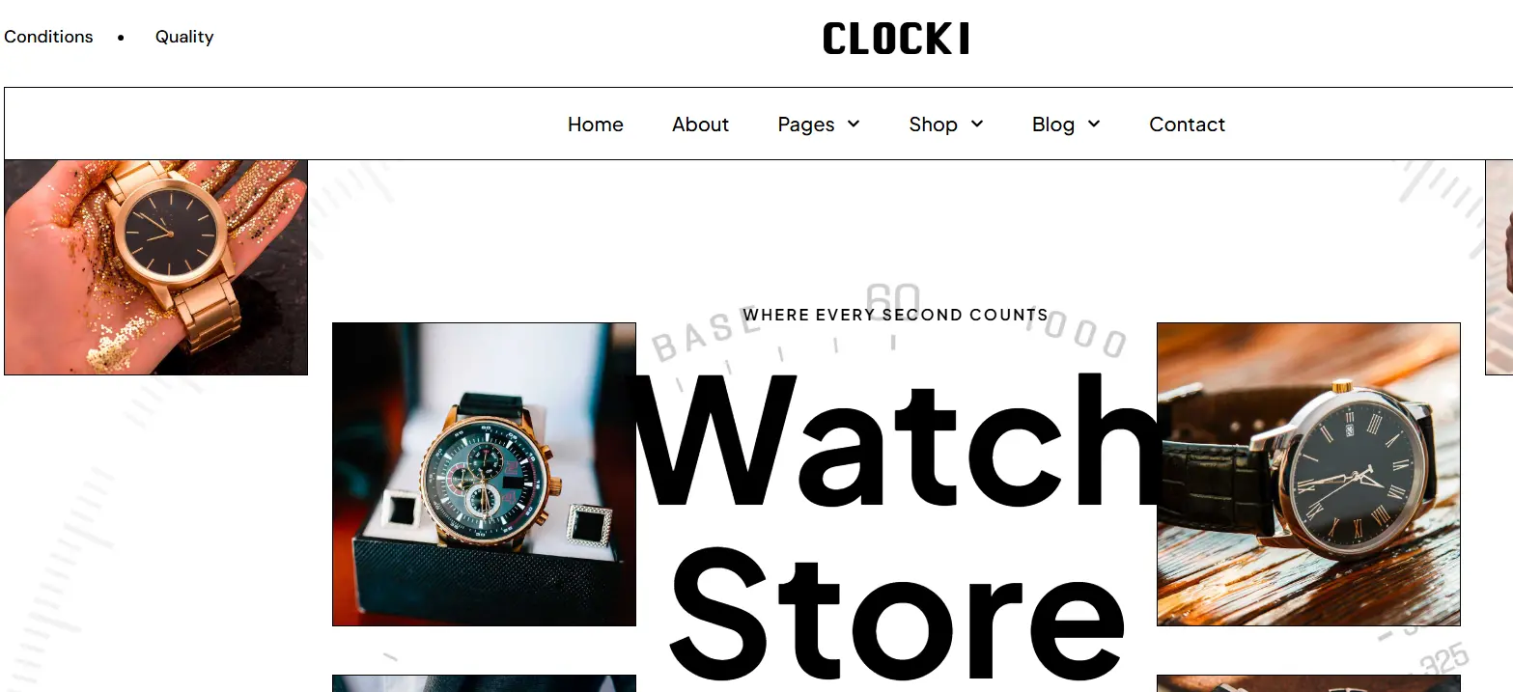Open the Pages menu label
The width and height of the screenshot is (1513, 692).
point(806,125)
